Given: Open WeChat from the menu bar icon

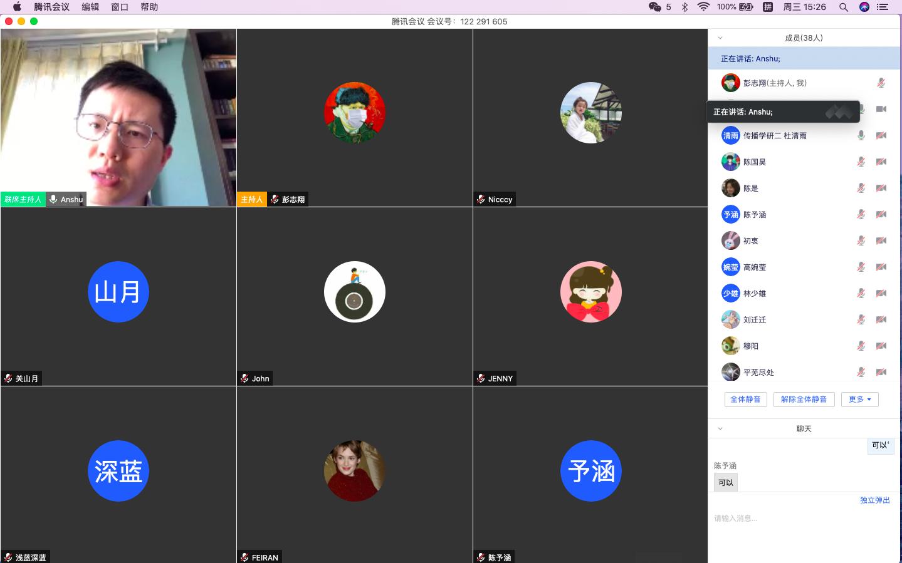Looking at the screenshot, I should pyautogui.click(x=655, y=7).
